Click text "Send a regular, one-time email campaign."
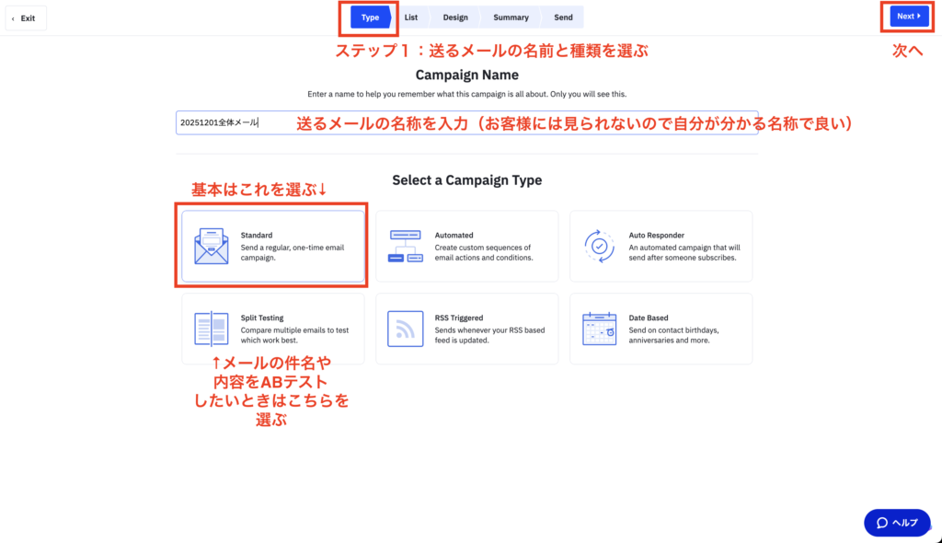Screen dimensions: 942x543 point(292,252)
